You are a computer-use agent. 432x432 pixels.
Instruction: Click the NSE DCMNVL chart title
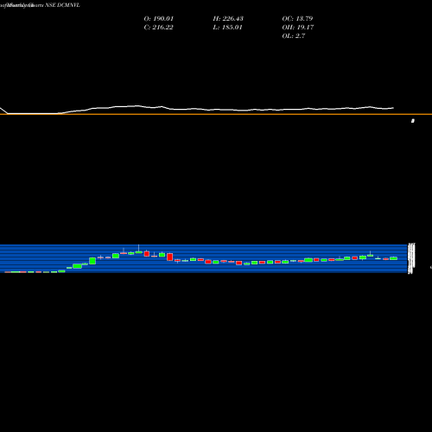point(62,5)
